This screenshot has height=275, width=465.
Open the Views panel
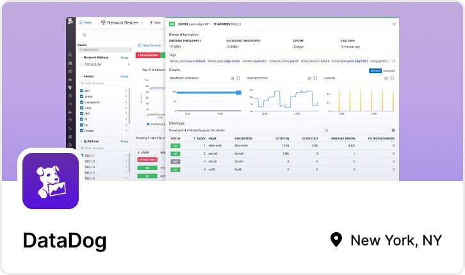[x=86, y=22]
